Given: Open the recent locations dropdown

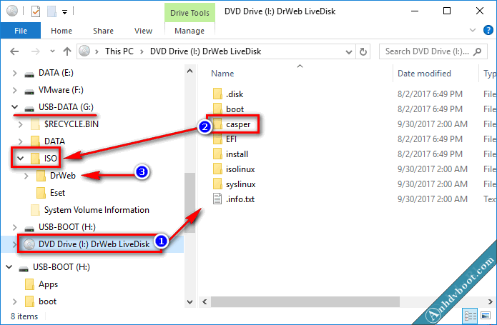Looking at the screenshot, I should point(52,51).
